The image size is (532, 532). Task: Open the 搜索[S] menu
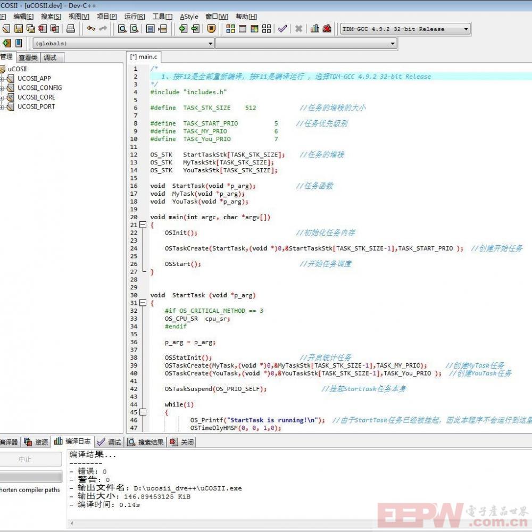tap(51, 16)
